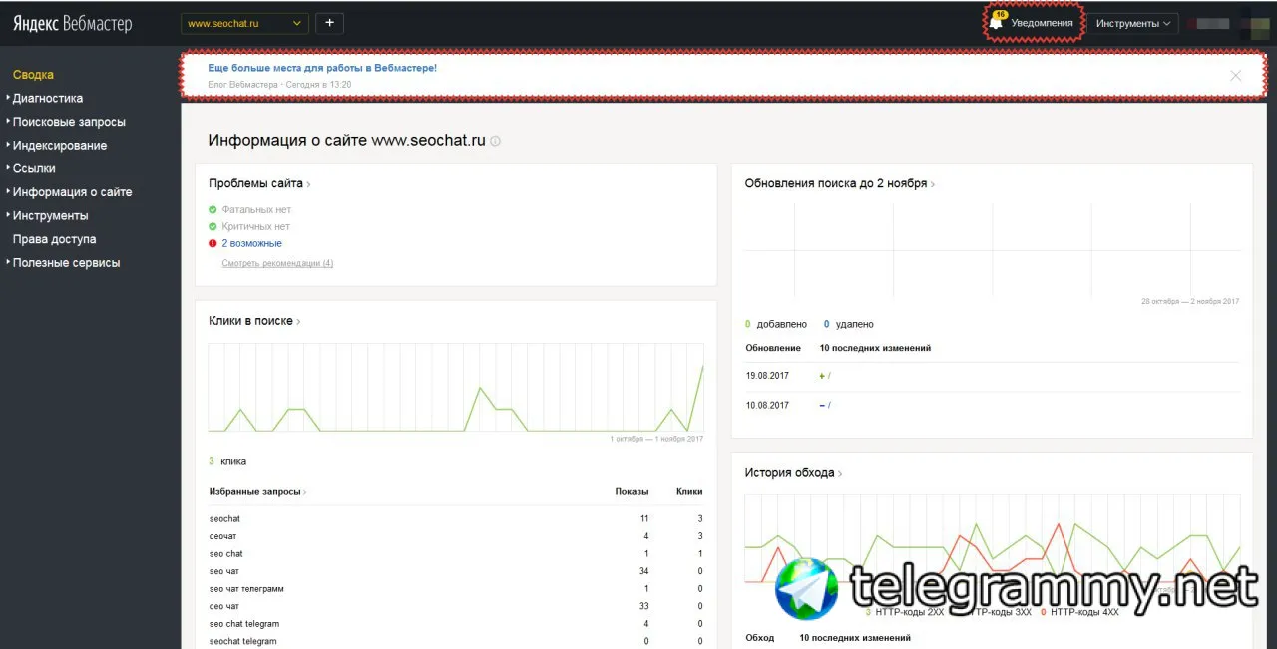The height and width of the screenshot is (649, 1277).
Task: Click the '0 удалено' counter
Action: pyautogui.click(x=849, y=325)
